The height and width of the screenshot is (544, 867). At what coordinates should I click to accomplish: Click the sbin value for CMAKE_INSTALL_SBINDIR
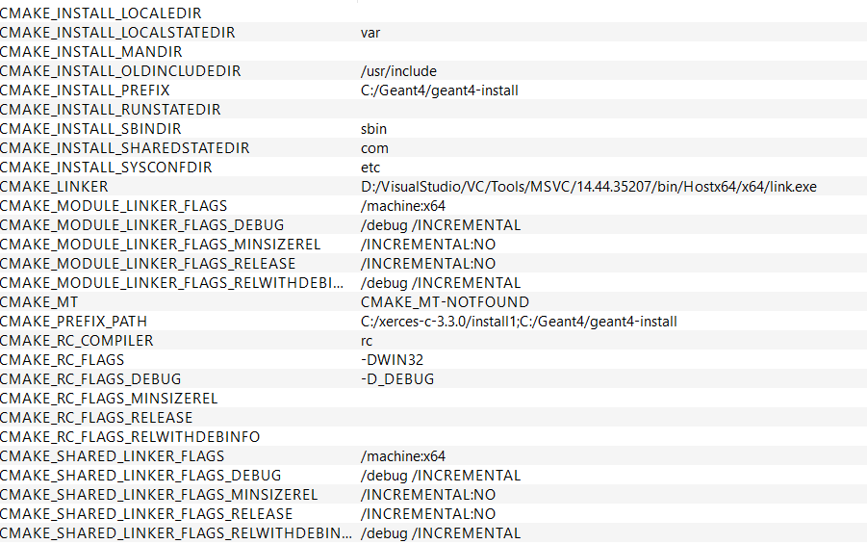[374, 129]
